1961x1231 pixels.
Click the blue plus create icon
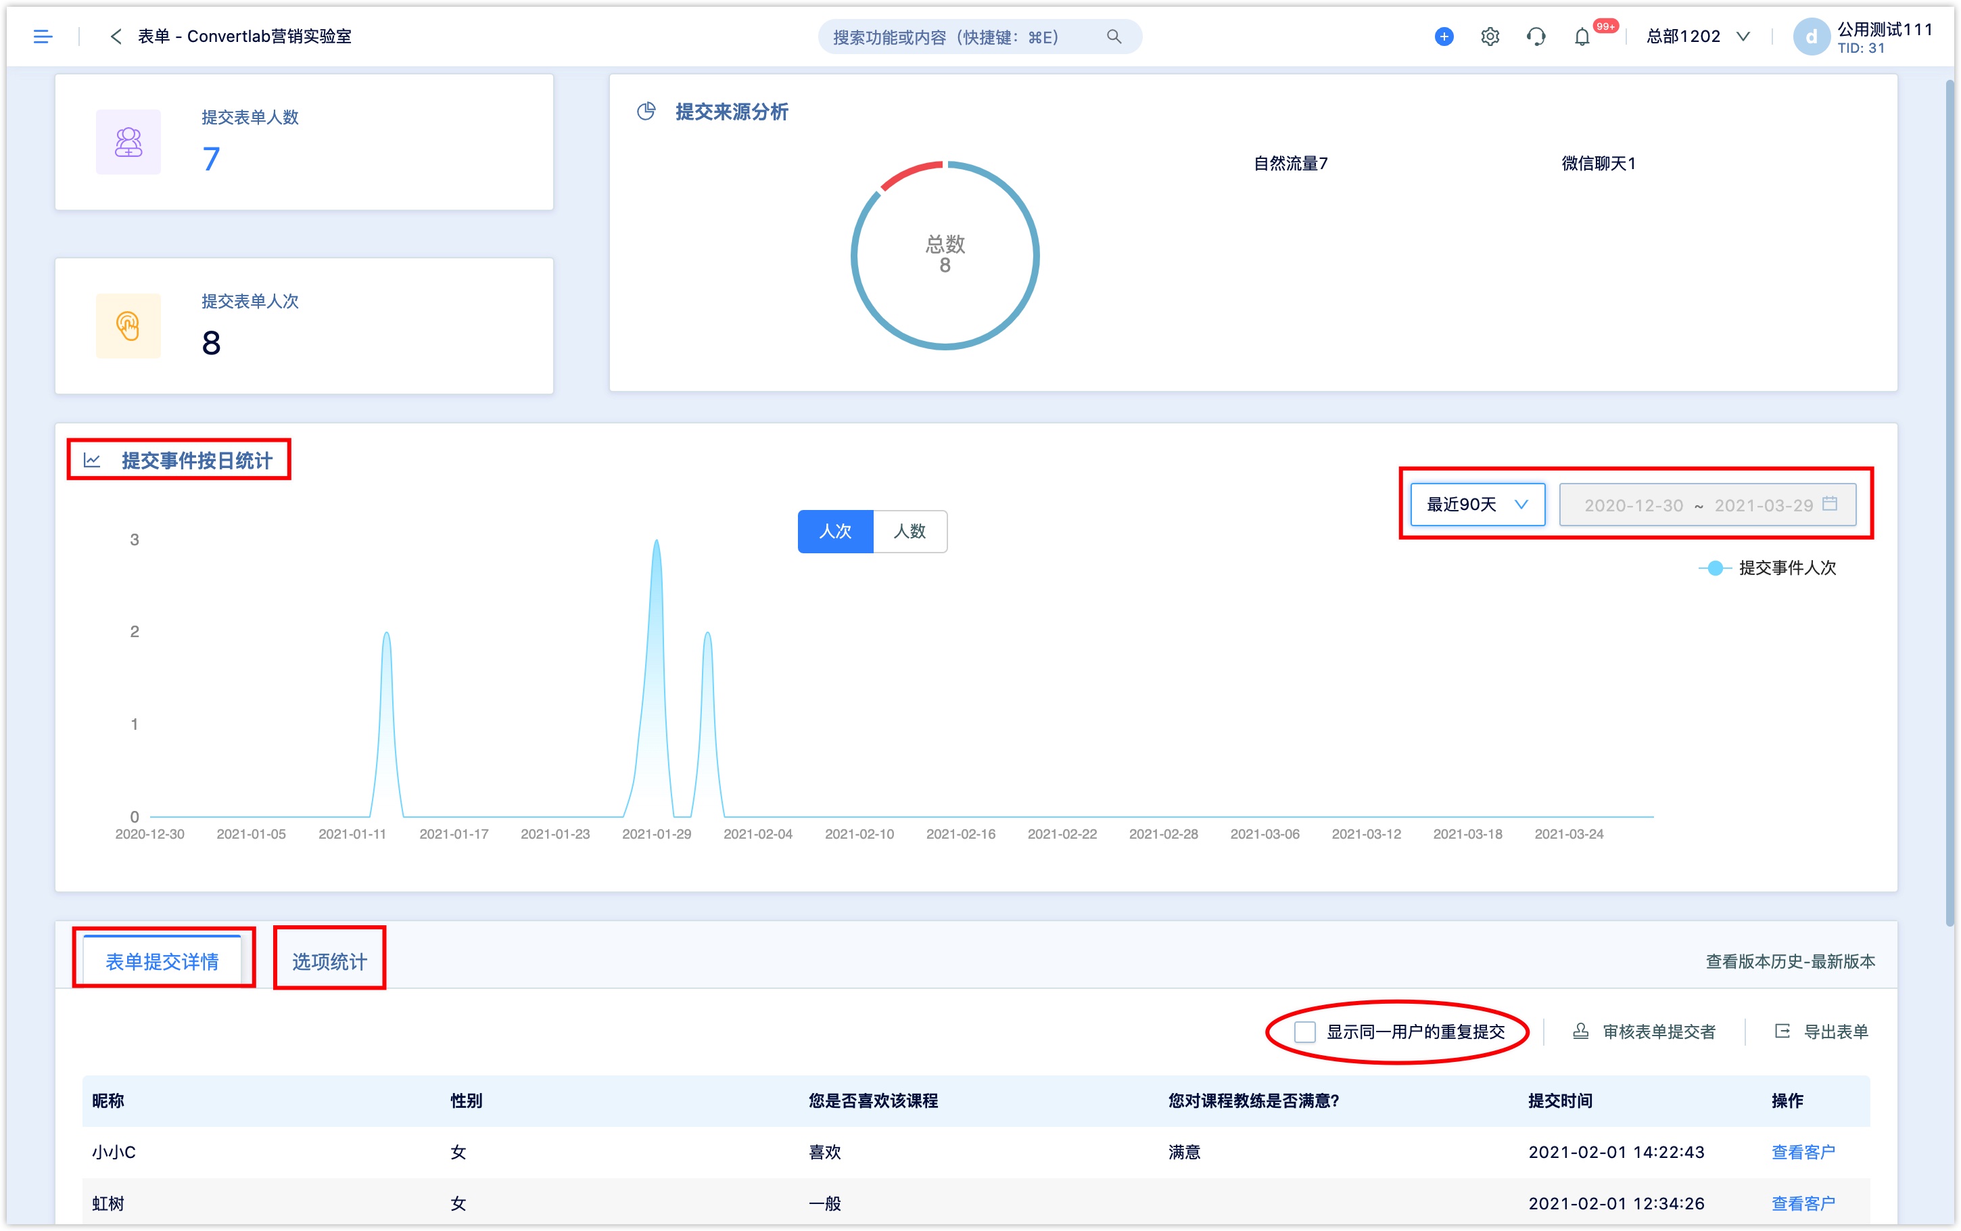coord(1444,37)
